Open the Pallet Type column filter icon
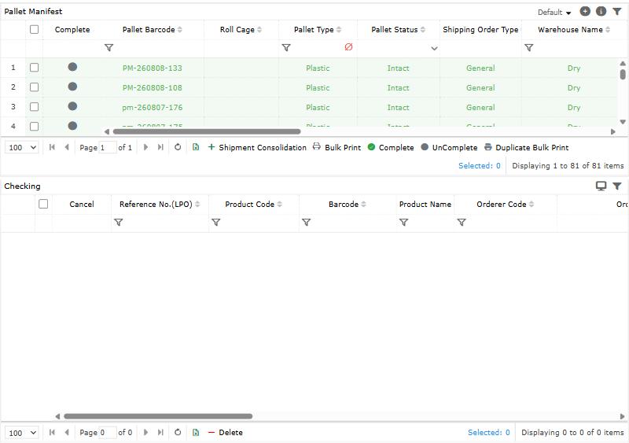This screenshot has height=443, width=629. (x=286, y=48)
